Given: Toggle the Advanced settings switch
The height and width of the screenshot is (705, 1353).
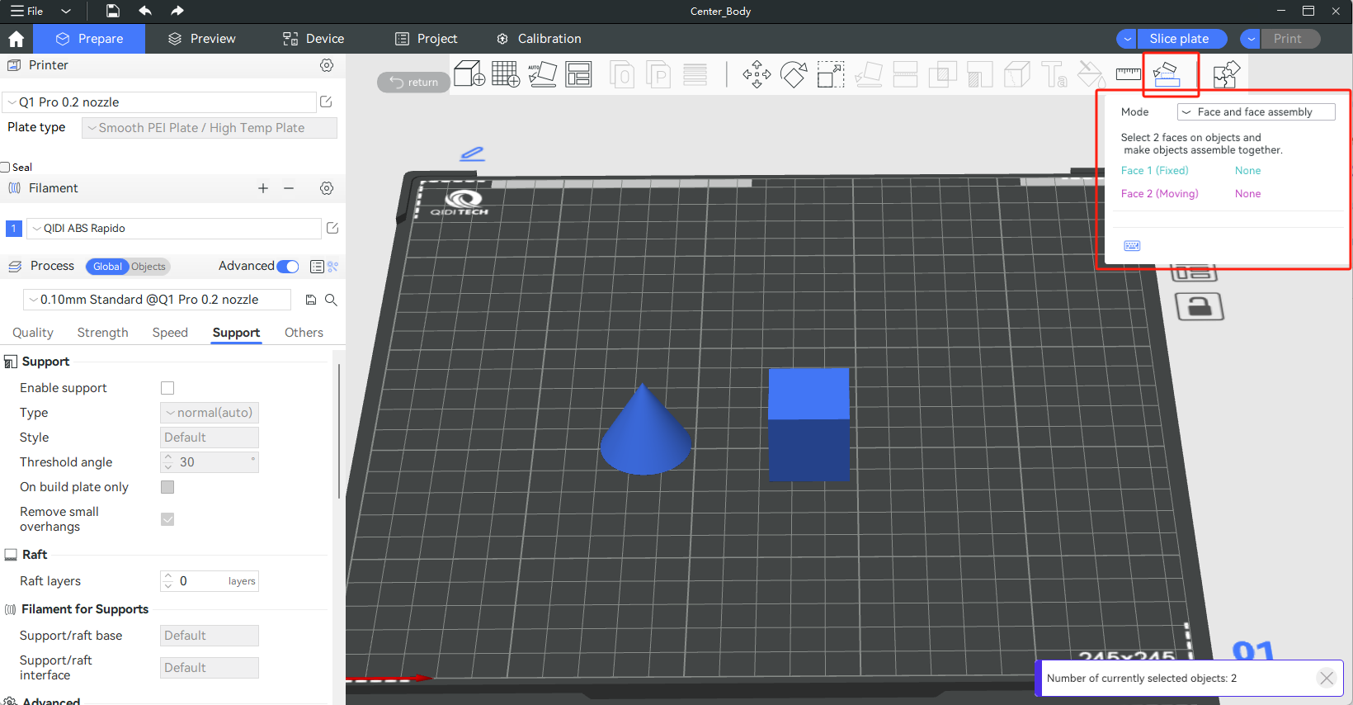Looking at the screenshot, I should 288,267.
